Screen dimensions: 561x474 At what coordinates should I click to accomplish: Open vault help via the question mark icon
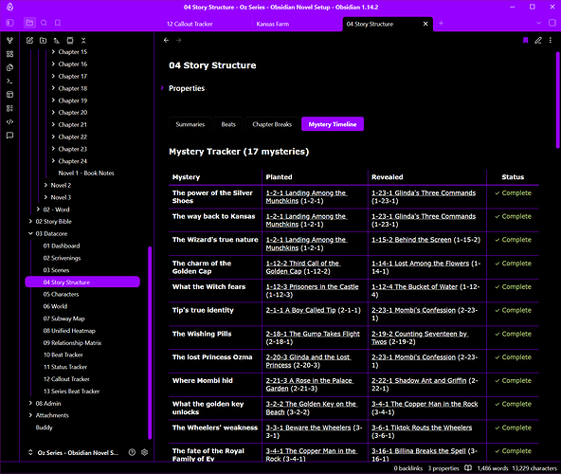click(x=132, y=452)
